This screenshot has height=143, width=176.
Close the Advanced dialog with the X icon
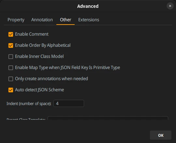click(x=170, y=6)
